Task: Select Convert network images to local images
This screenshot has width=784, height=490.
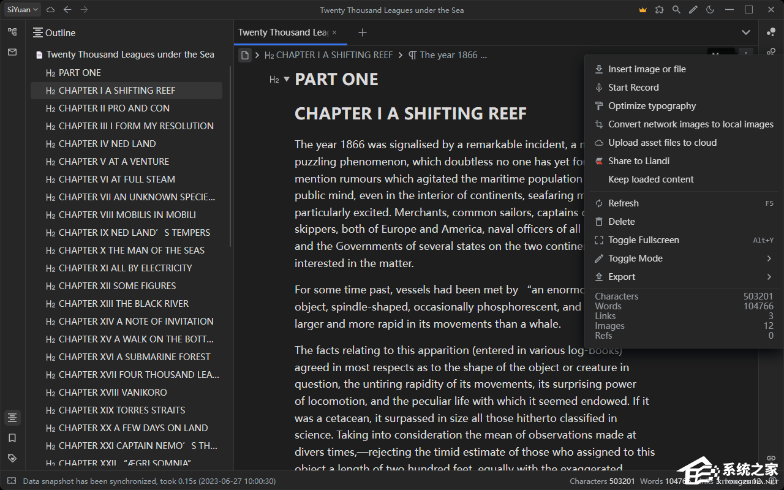Action: [x=684, y=124]
